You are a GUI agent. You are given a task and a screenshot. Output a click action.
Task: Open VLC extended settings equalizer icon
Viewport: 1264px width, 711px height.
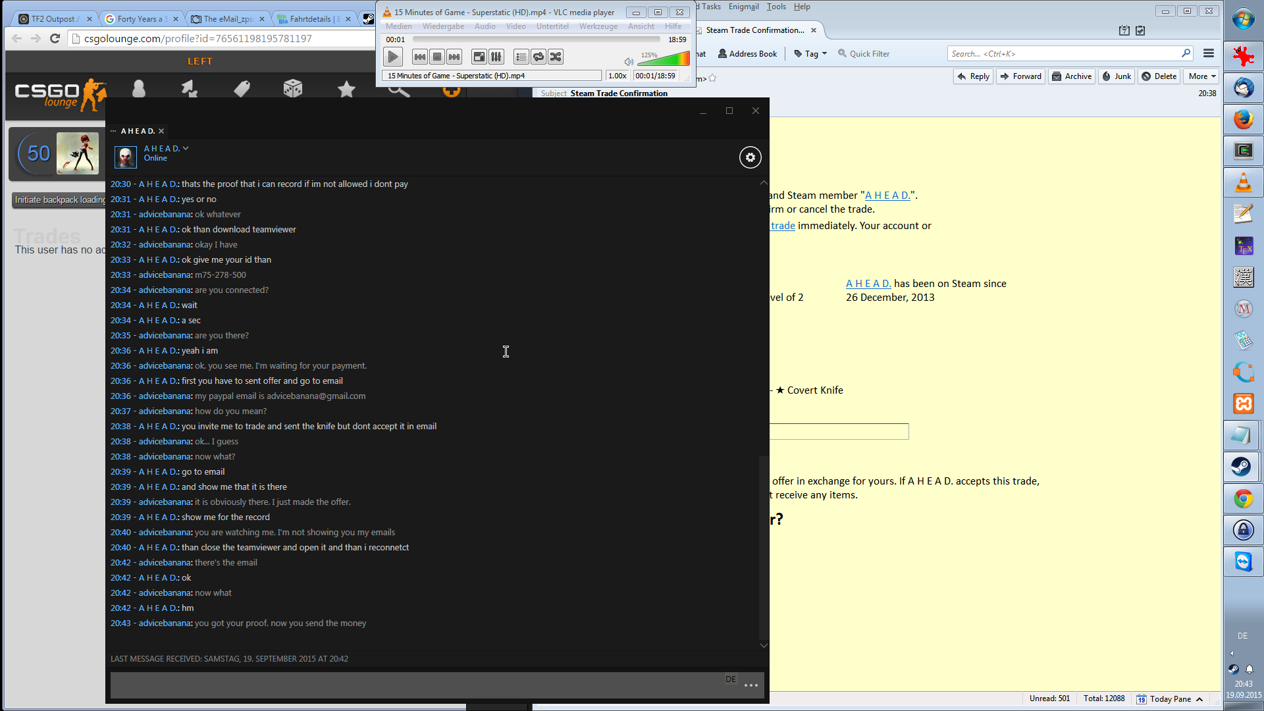[496, 57]
